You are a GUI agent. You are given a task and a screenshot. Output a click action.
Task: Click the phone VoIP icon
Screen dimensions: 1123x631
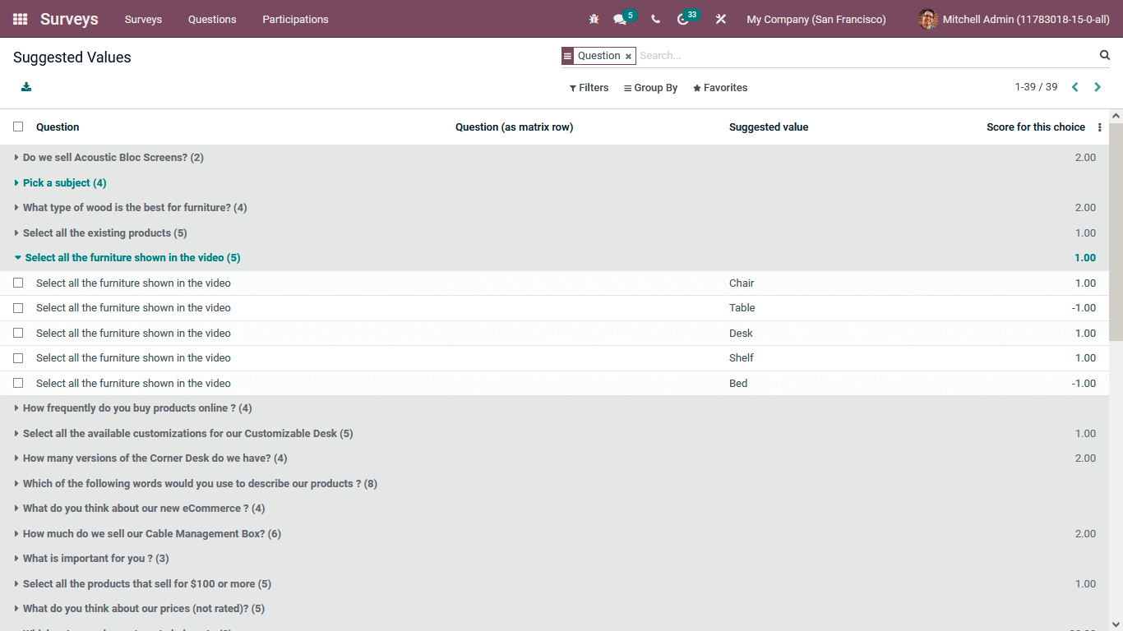[x=655, y=19]
